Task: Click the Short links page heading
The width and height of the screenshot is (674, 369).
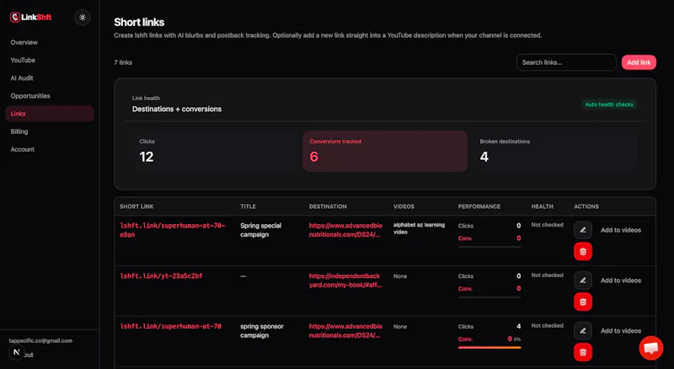Action: pos(139,23)
